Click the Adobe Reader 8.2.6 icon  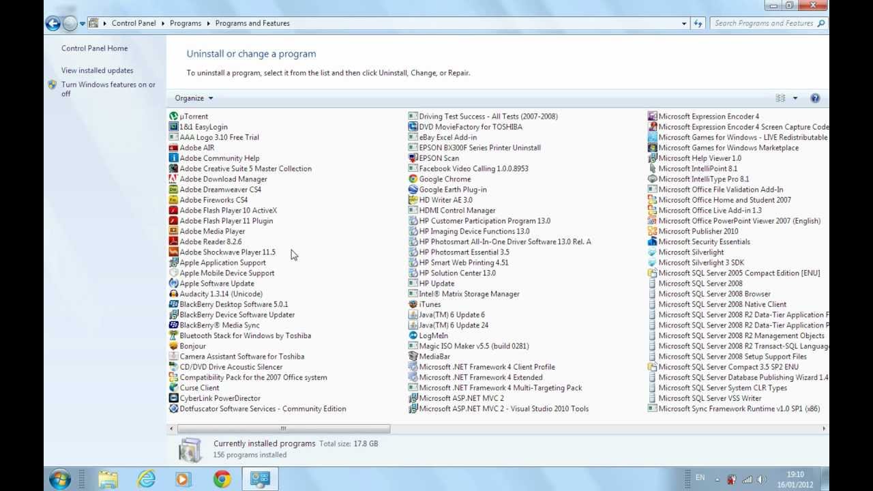click(x=174, y=241)
